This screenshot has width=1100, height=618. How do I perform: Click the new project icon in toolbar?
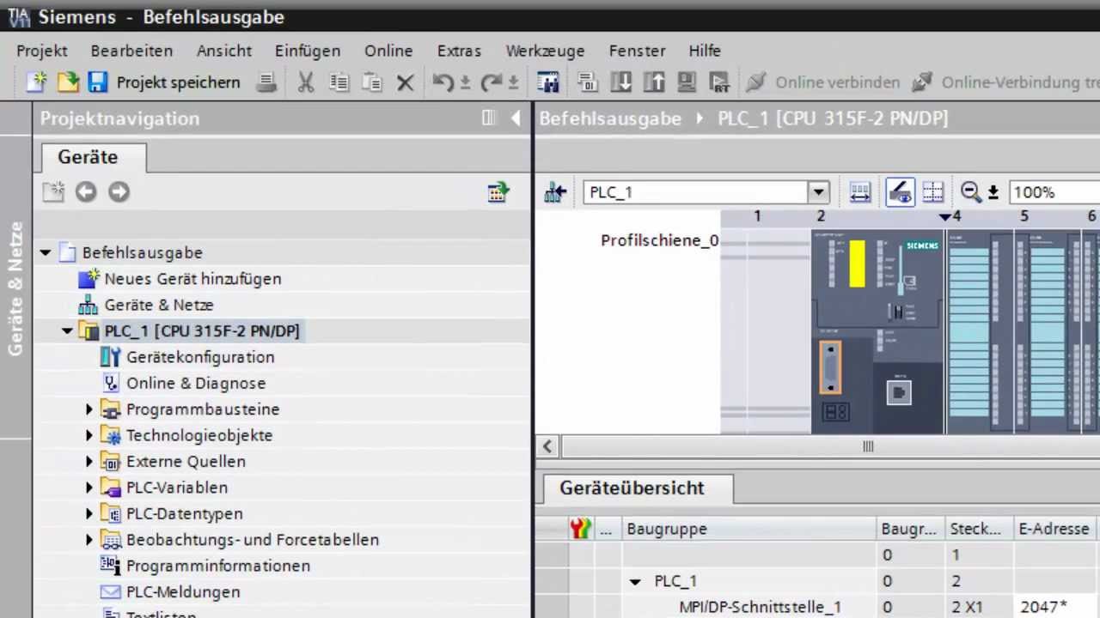[x=37, y=82]
